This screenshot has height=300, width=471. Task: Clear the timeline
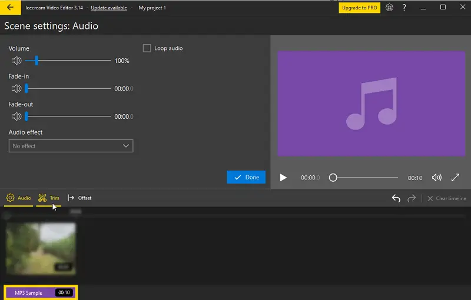click(447, 198)
